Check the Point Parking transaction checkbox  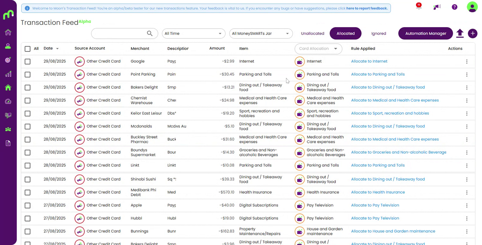point(27,75)
